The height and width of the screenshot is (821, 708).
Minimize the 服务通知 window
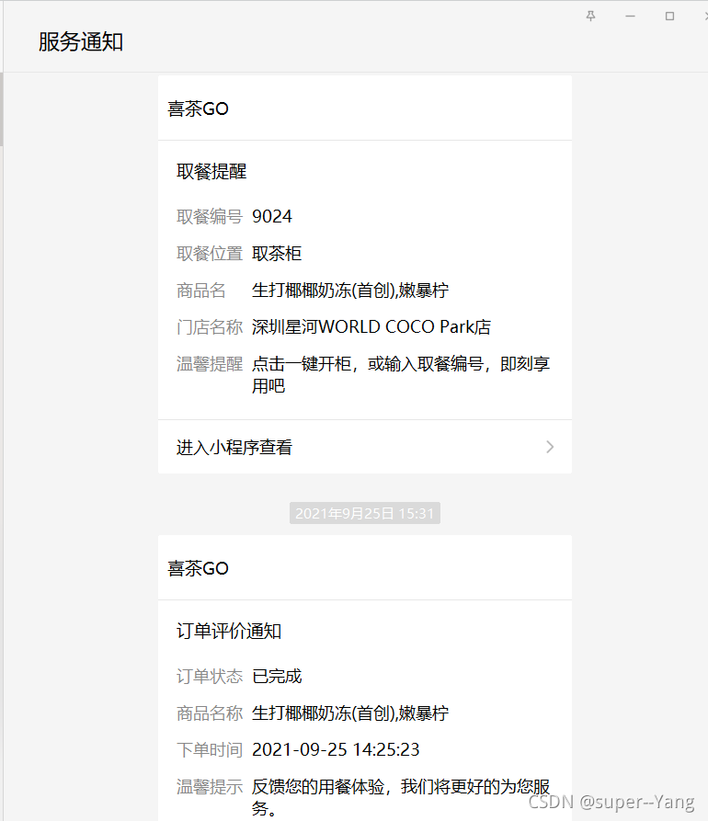point(630,17)
